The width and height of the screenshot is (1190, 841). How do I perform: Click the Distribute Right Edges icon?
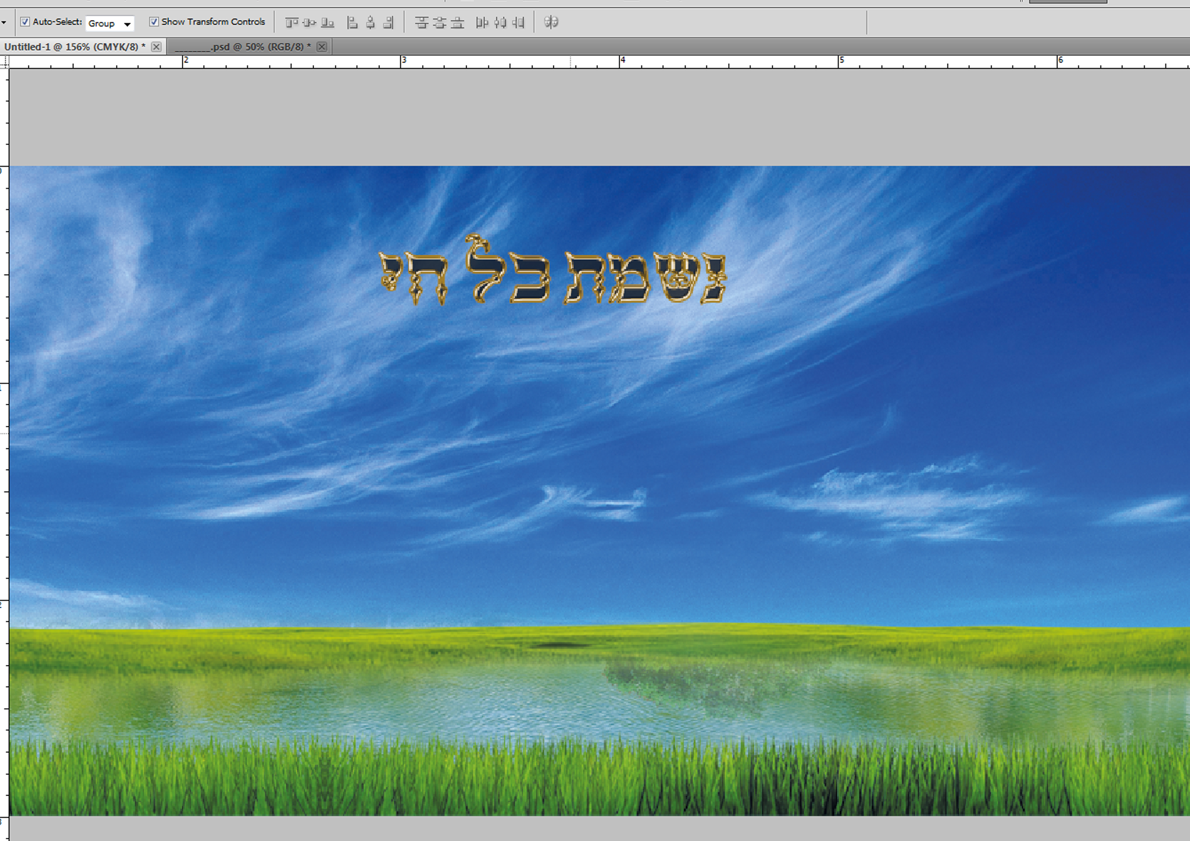tap(518, 22)
